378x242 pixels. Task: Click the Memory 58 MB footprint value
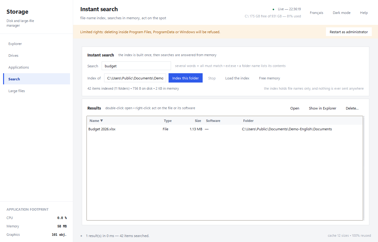[62, 226]
